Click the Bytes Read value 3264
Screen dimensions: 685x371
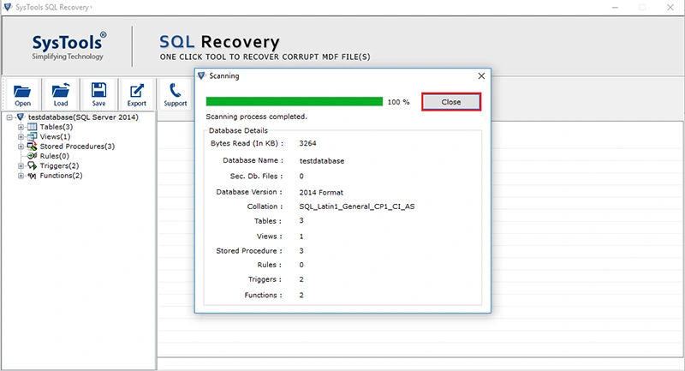click(308, 143)
